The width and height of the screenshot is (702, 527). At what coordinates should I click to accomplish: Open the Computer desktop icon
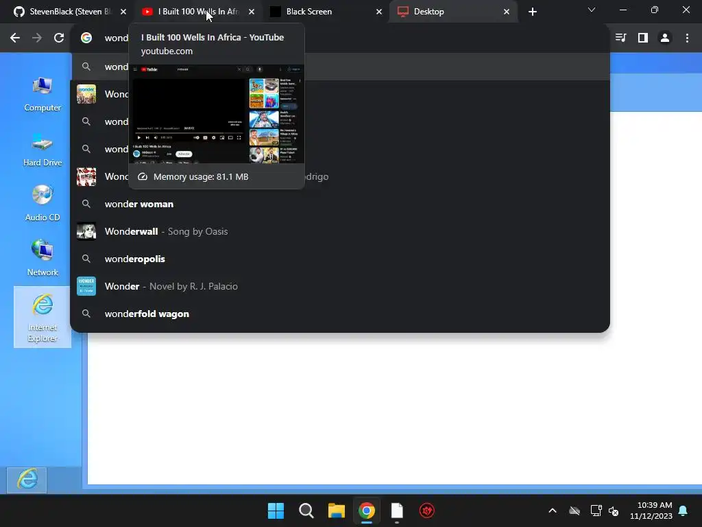pyautogui.click(x=43, y=93)
